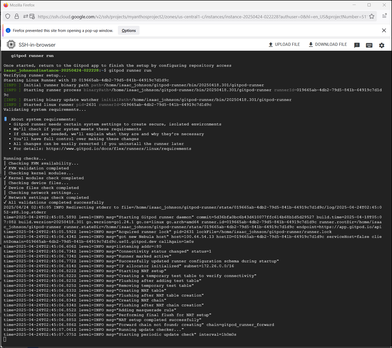Open pop-up blocker Options button
The width and height of the screenshot is (392, 348).
coord(129,30)
